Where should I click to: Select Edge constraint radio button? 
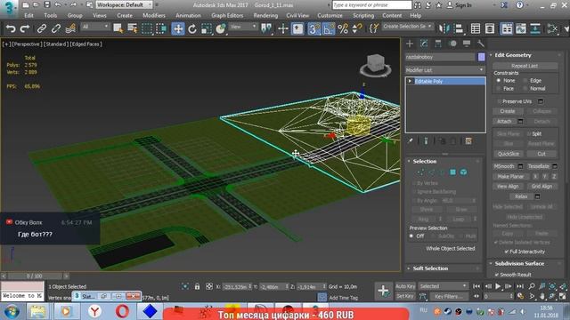(525, 81)
